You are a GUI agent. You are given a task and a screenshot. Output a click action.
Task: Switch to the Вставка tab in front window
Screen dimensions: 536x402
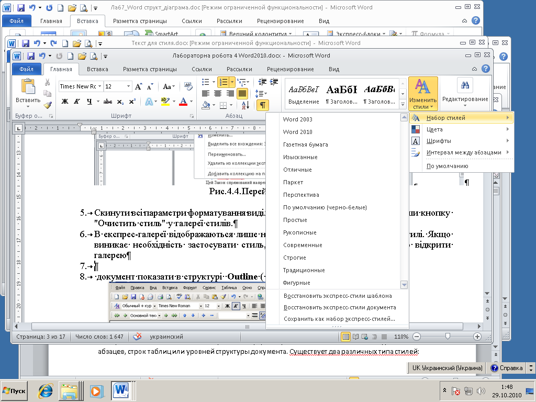point(97,69)
